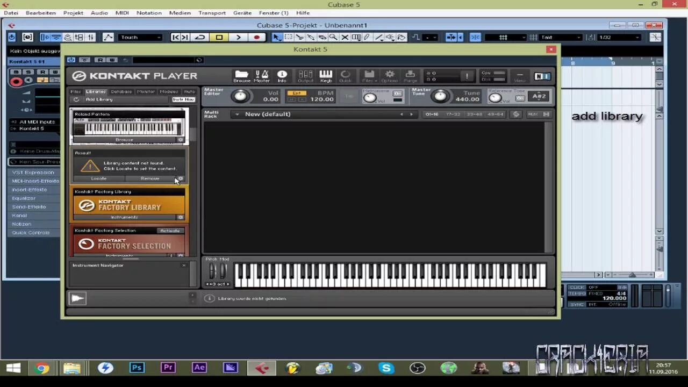Open the Quick-load icon in Kontakt
688x387 pixels.
tap(346, 76)
